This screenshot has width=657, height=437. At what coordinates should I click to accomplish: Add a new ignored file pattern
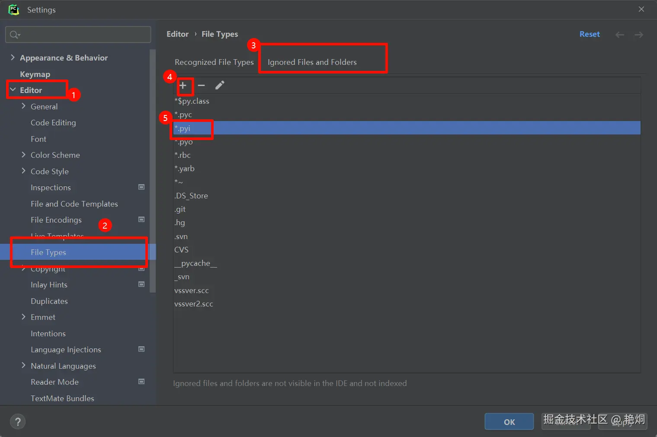(x=183, y=85)
